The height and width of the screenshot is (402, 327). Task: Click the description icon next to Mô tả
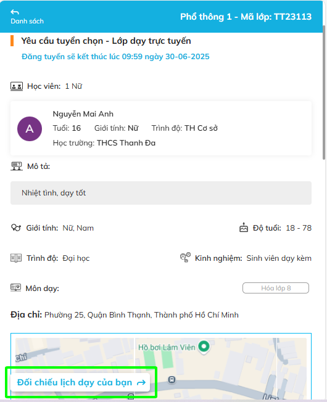(x=17, y=166)
